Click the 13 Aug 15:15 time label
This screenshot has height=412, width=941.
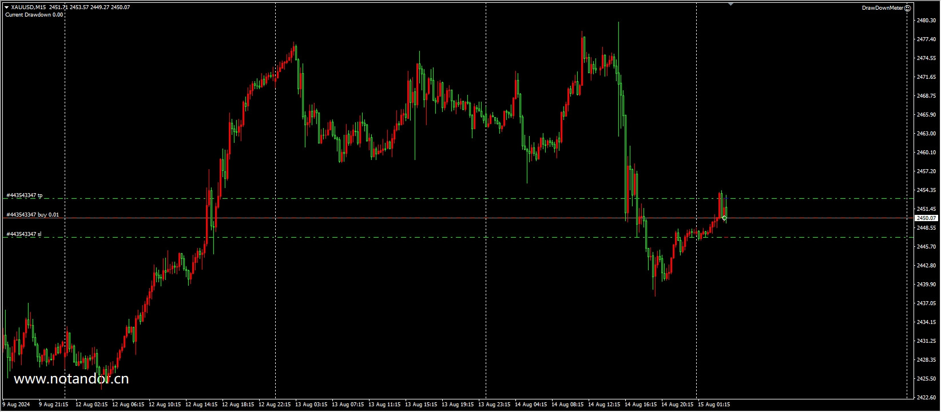click(421, 405)
